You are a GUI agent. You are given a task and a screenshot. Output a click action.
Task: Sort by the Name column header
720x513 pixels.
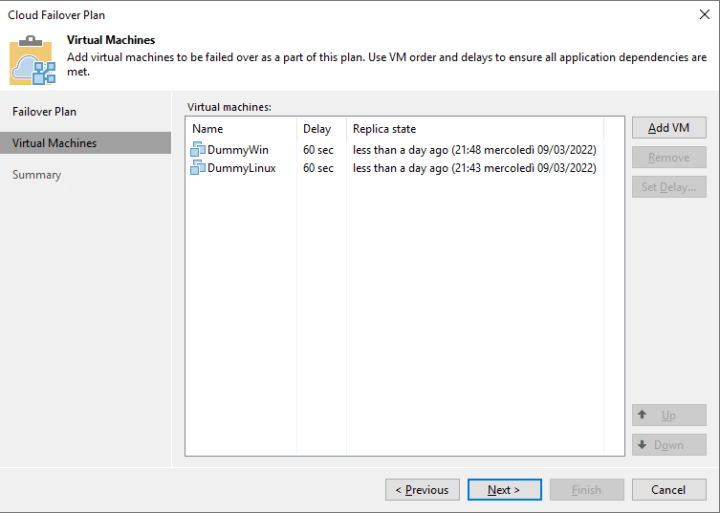coord(241,129)
